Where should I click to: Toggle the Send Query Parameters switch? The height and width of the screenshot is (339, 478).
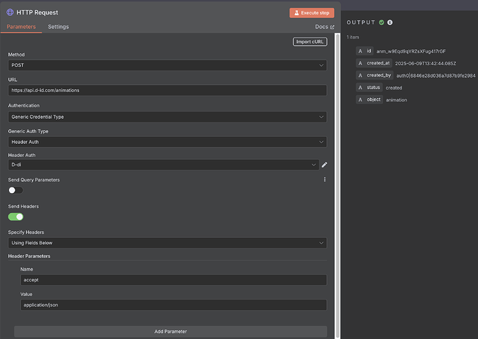[15, 190]
